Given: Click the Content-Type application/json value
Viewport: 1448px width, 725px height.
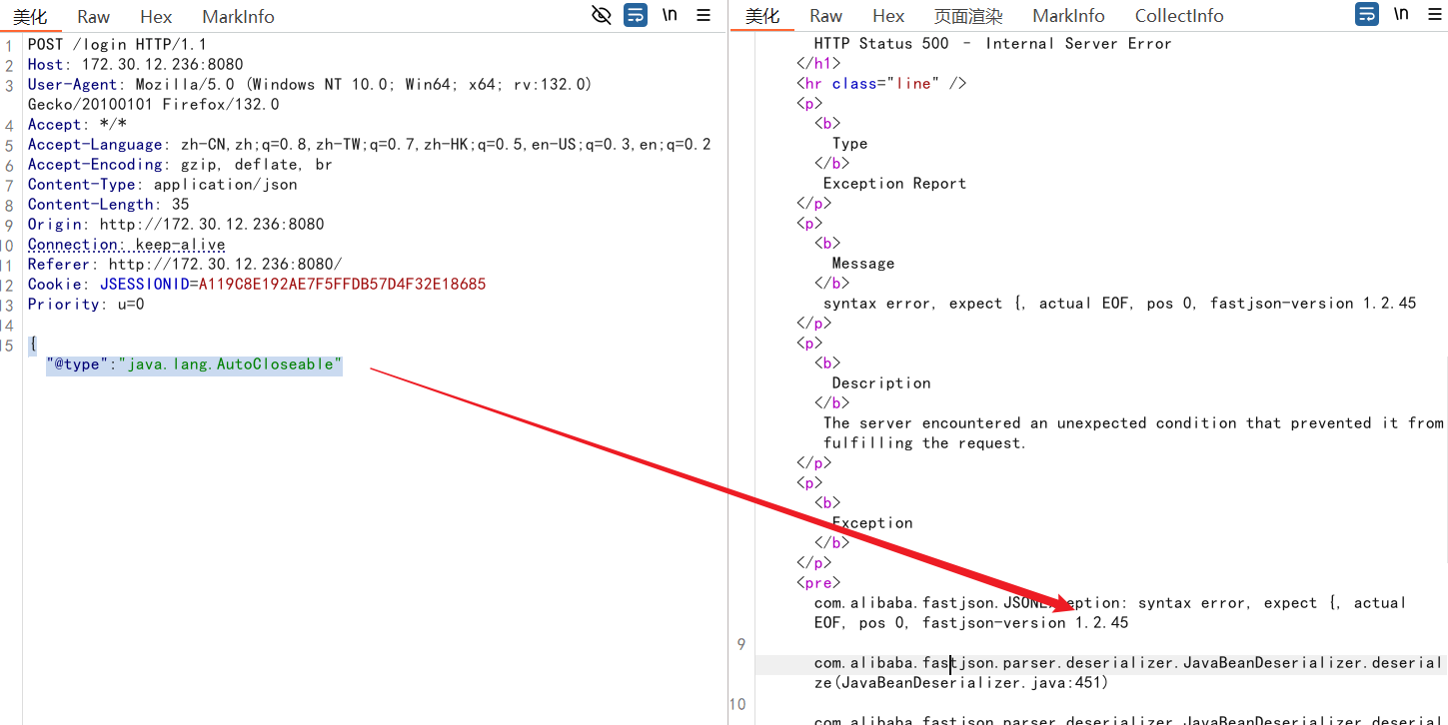Looking at the screenshot, I should (225, 184).
